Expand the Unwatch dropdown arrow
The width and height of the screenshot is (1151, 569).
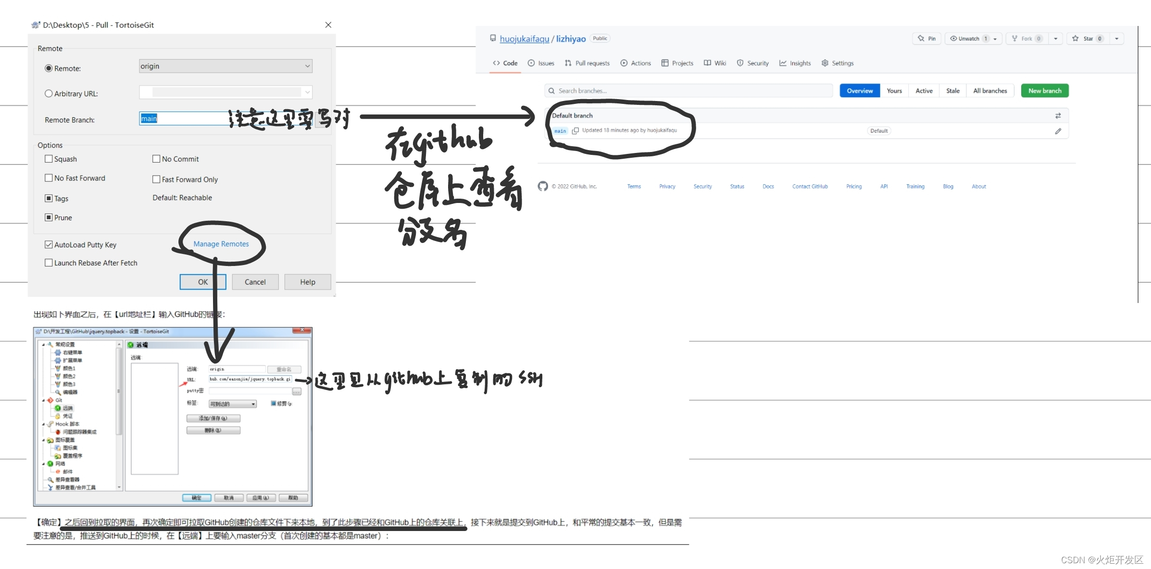pyautogui.click(x=996, y=39)
